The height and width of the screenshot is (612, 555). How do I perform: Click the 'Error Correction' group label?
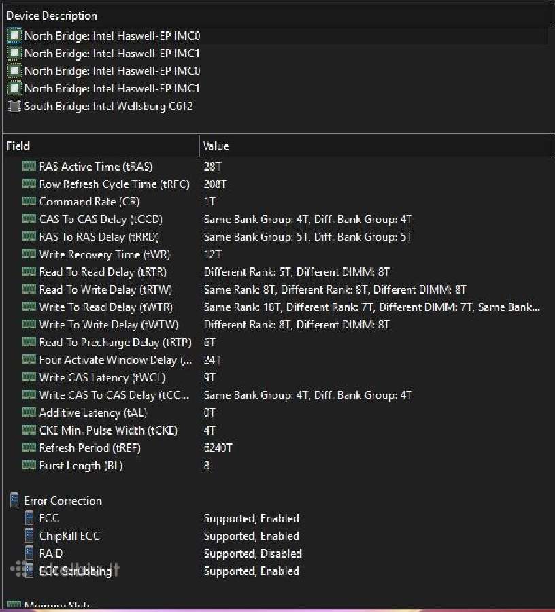(63, 500)
